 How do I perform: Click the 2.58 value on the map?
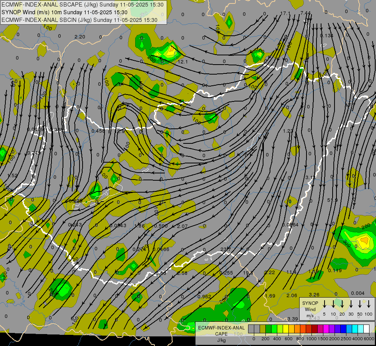point(182,273)
